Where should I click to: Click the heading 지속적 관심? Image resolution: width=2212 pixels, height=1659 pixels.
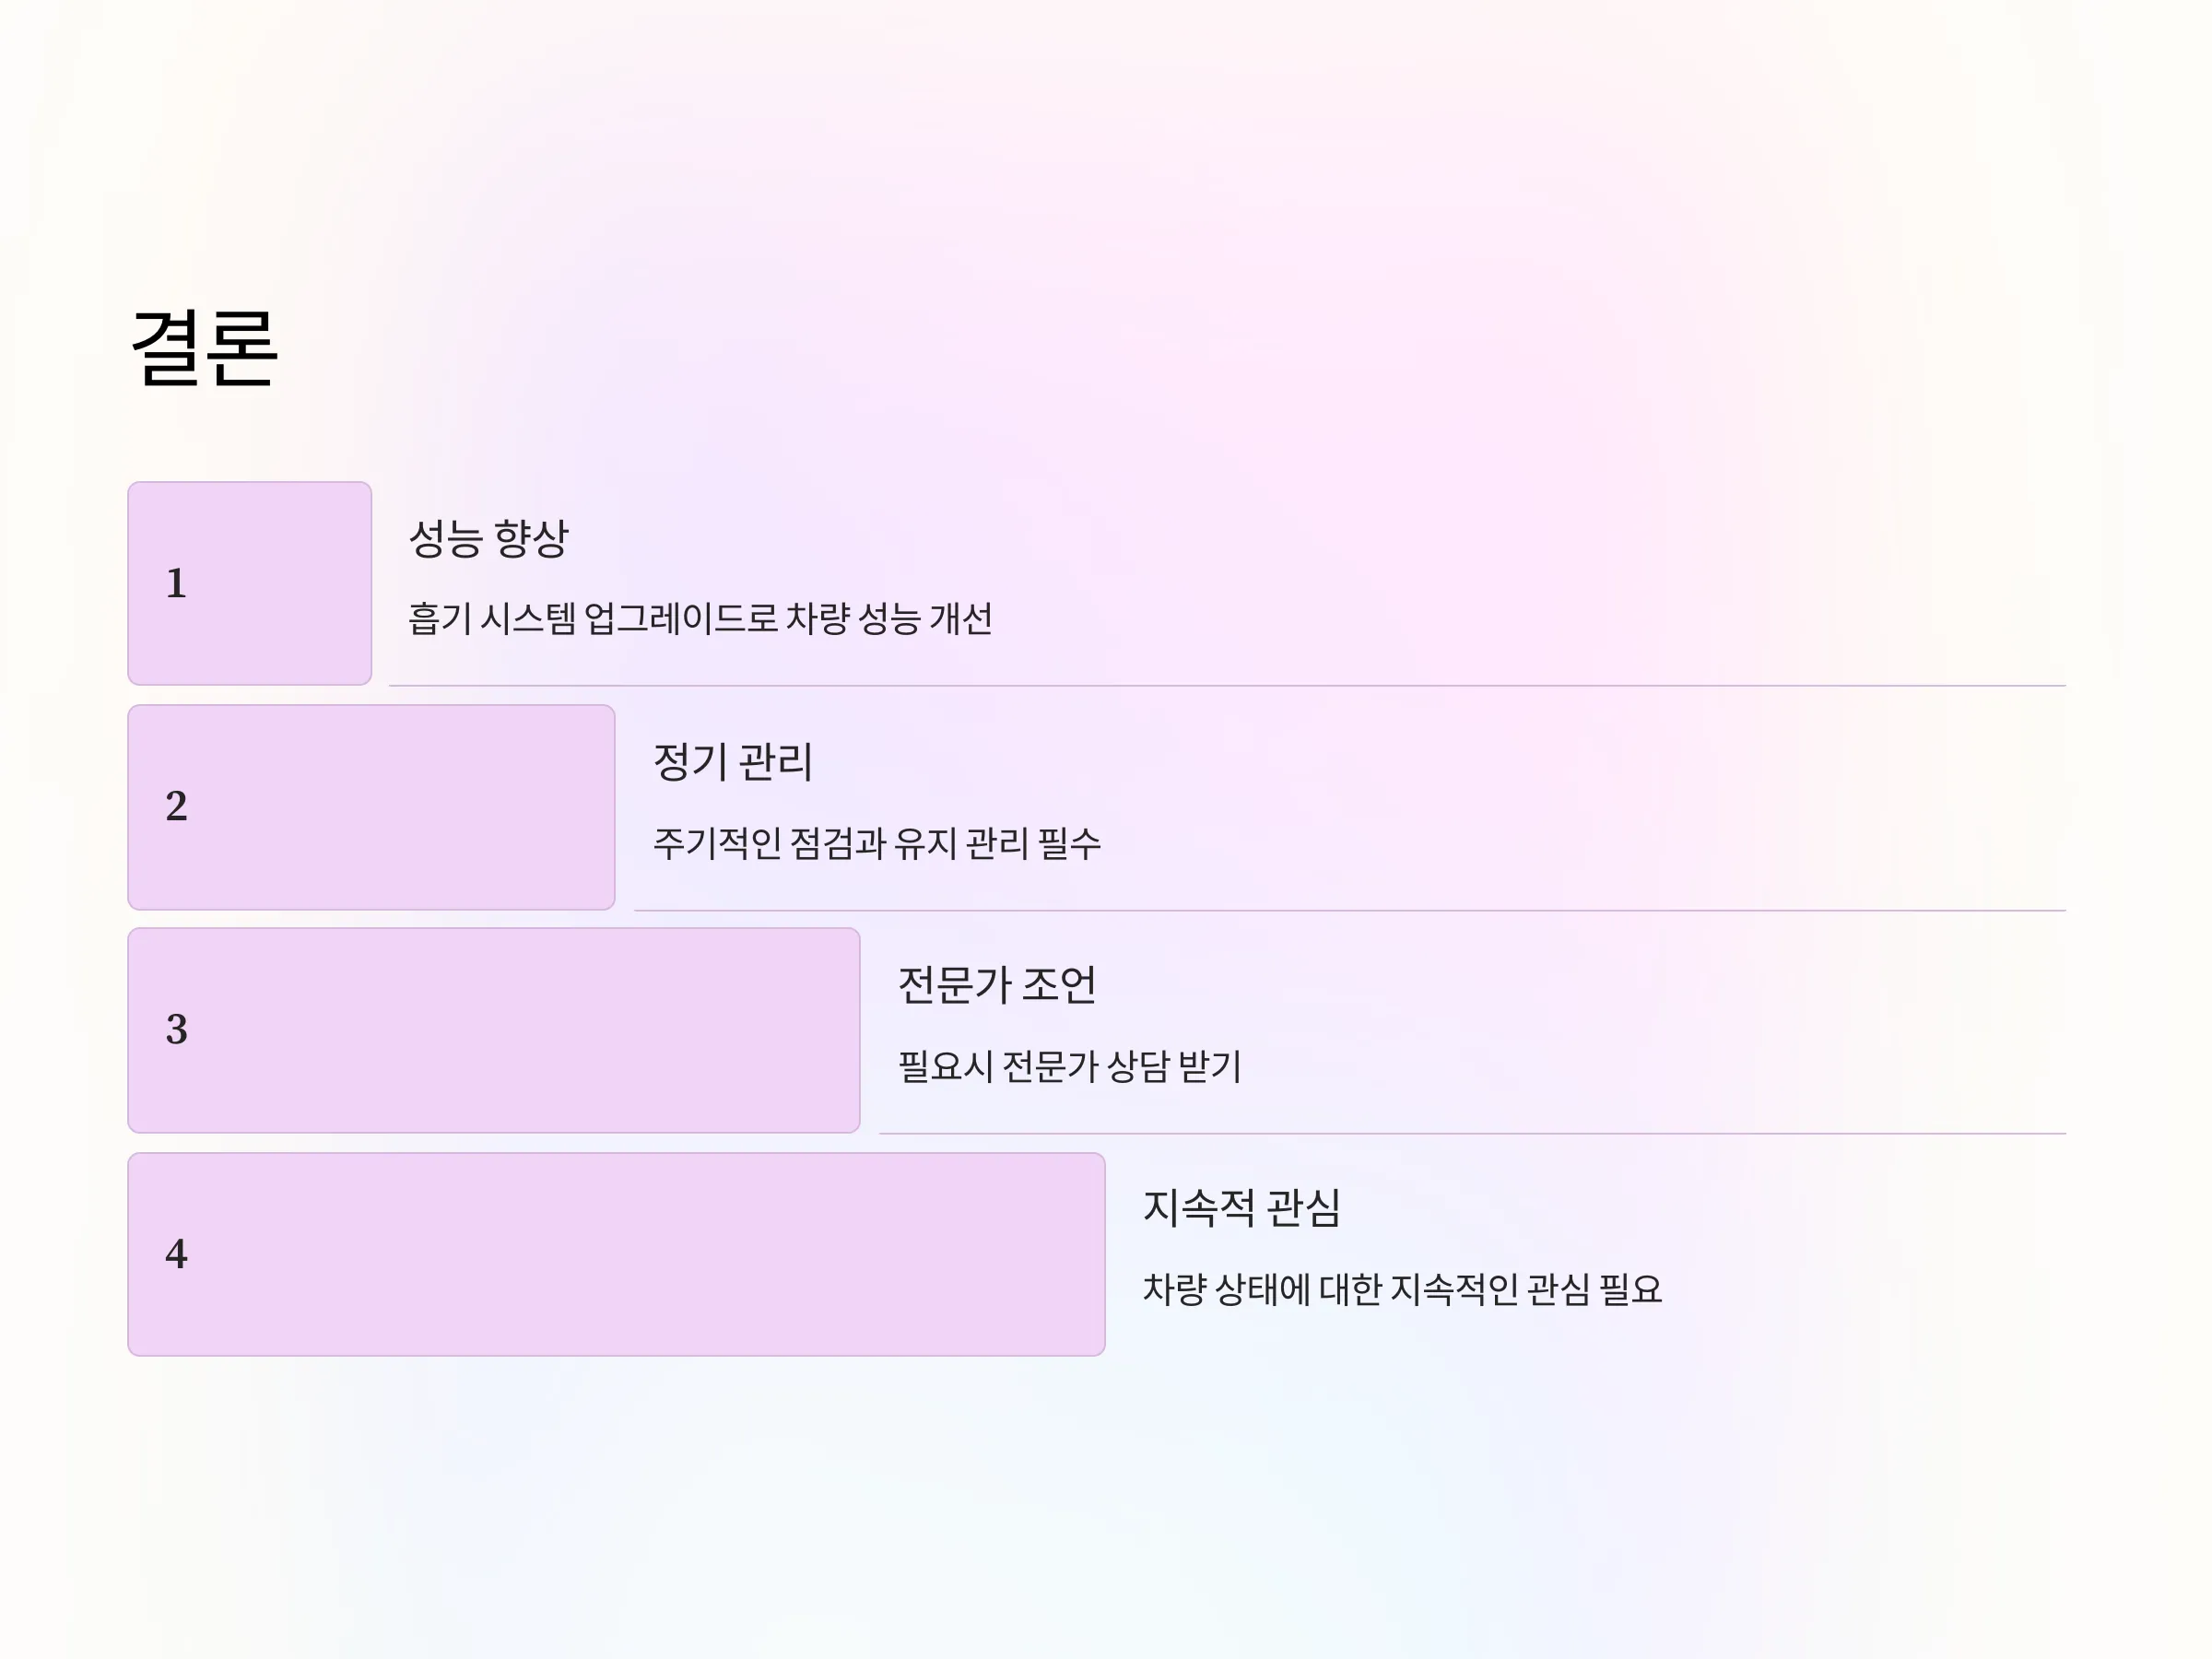click(1241, 1208)
